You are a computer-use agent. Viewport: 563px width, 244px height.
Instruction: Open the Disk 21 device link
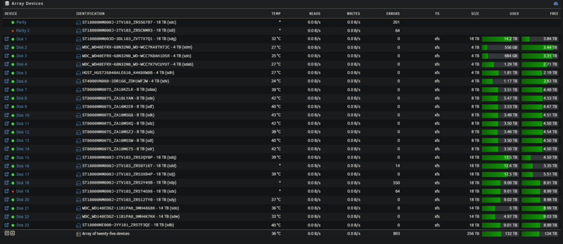click(x=23, y=208)
